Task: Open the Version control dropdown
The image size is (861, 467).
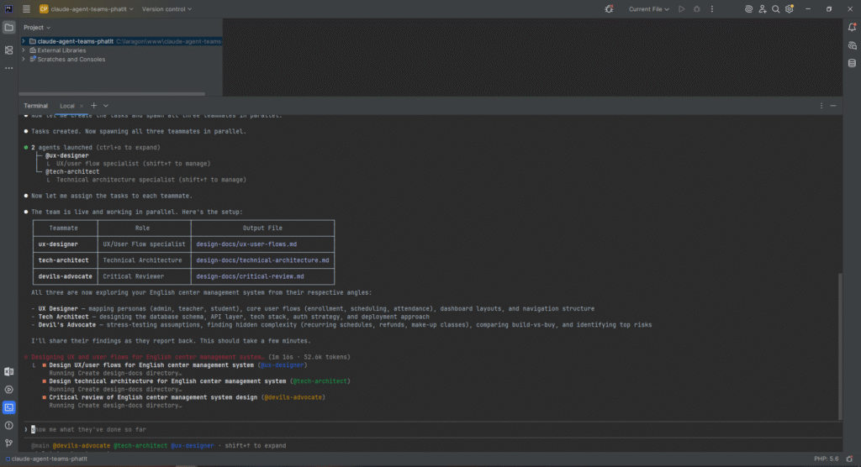Action: pyautogui.click(x=166, y=9)
